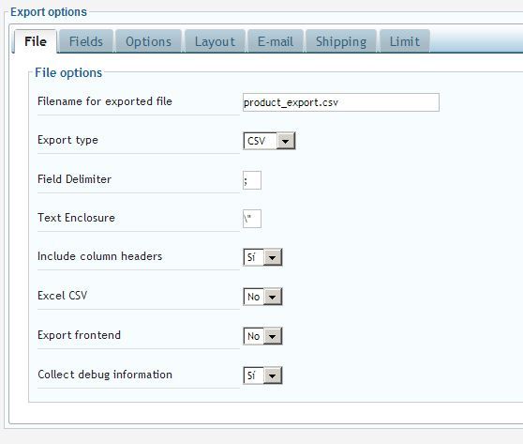Click the CSV value in Export type
The width and height of the screenshot is (523, 444).
pos(256,141)
